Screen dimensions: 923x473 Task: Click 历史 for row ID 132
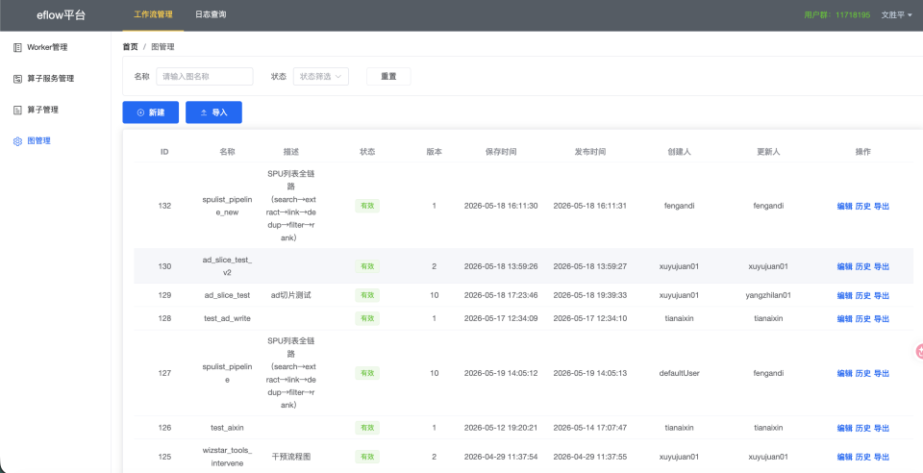coord(863,206)
